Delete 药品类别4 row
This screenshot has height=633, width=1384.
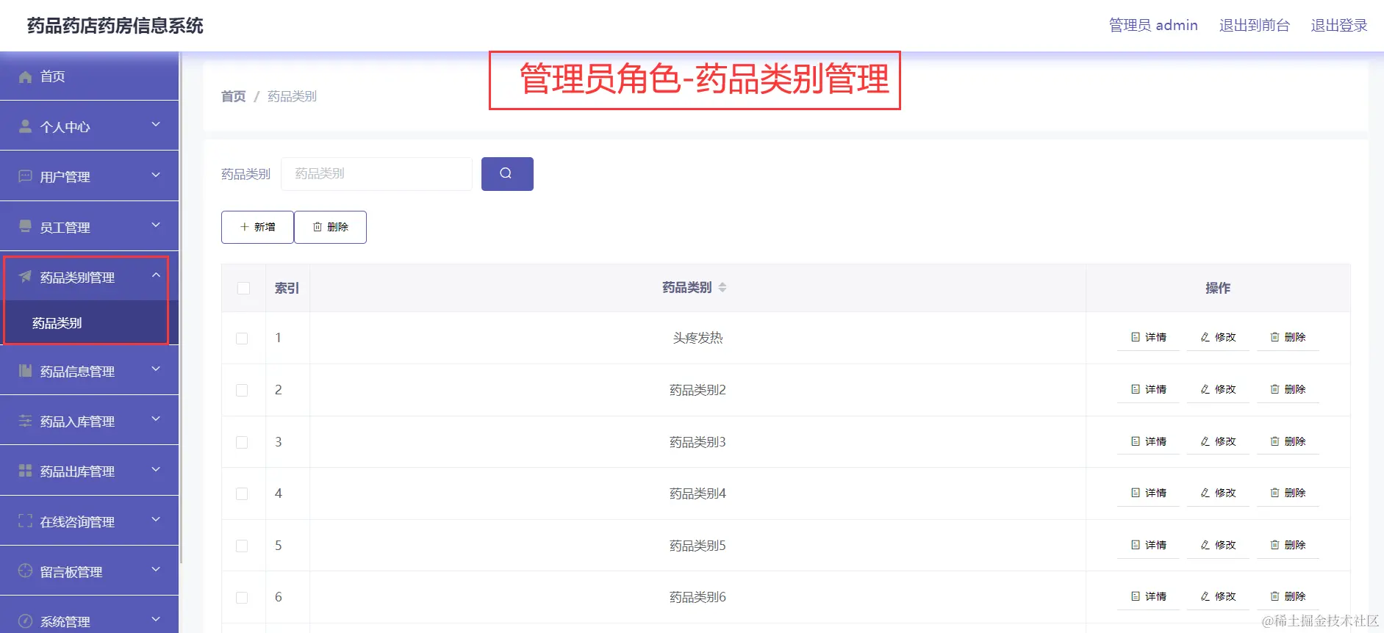coord(1288,493)
